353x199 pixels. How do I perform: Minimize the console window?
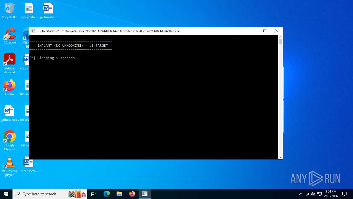[253, 31]
